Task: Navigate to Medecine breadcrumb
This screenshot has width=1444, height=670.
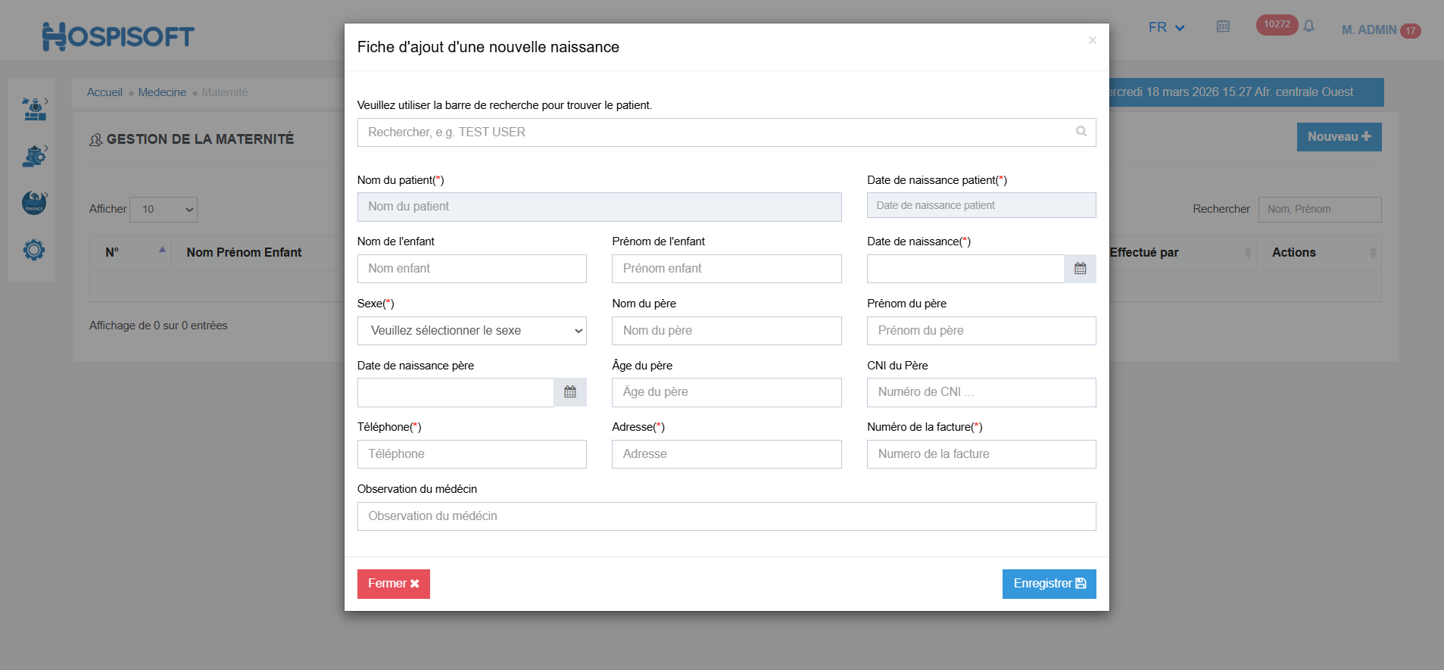Action: tap(162, 92)
